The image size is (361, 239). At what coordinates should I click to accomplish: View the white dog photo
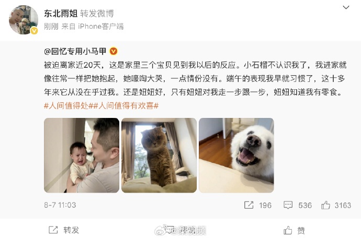[236, 155]
